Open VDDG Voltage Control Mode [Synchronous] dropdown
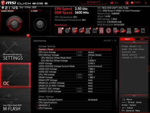This screenshot has height=113, width=150. 95,66
